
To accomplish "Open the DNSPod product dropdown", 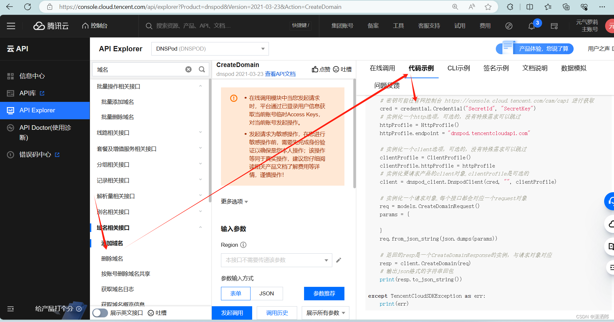I will (210, 49).
